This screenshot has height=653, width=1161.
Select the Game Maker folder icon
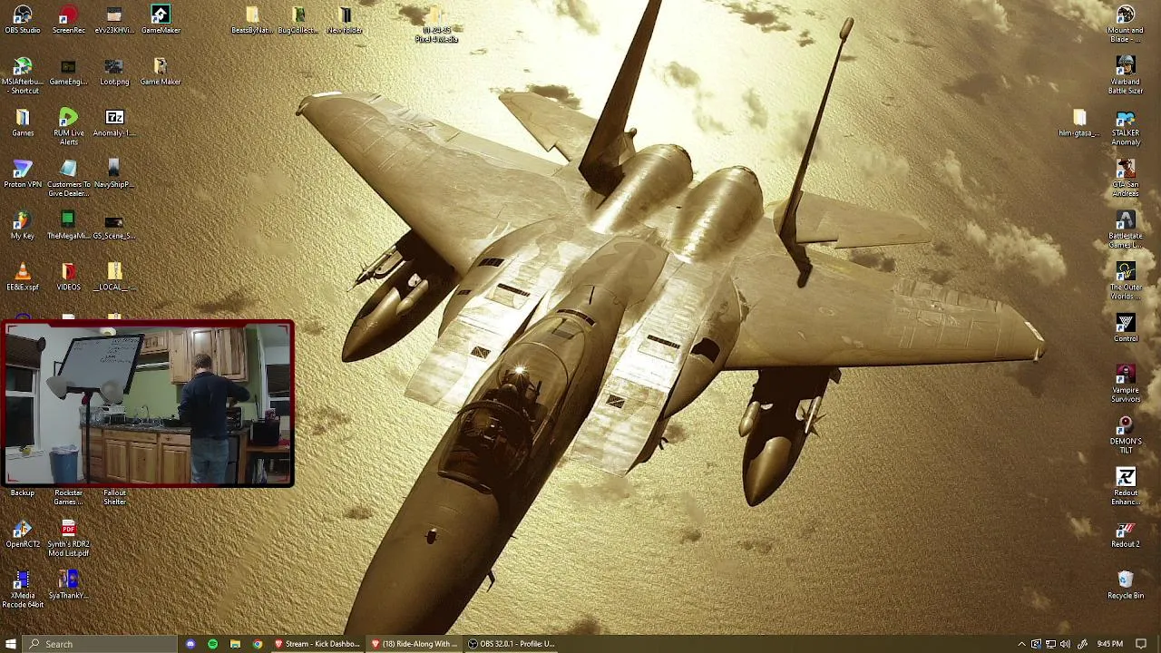click(161, 72)
